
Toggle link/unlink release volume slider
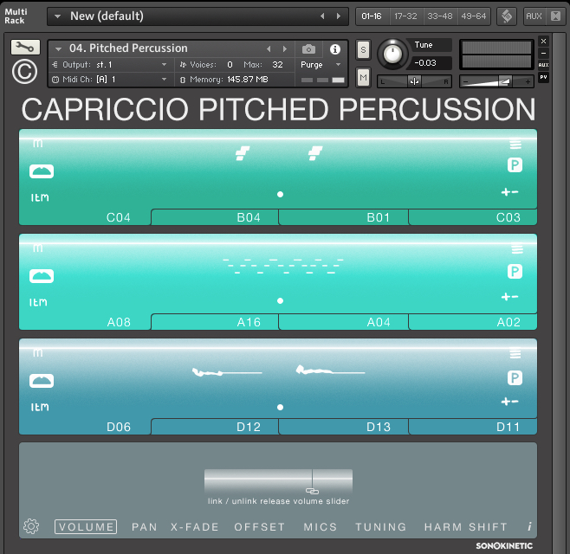coord(312,491)
